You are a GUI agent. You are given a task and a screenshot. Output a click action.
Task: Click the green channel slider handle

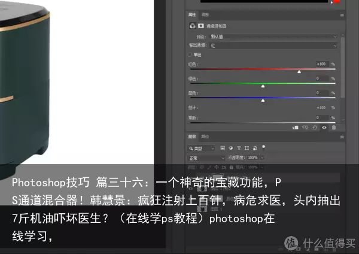click(x=263, y=86)
